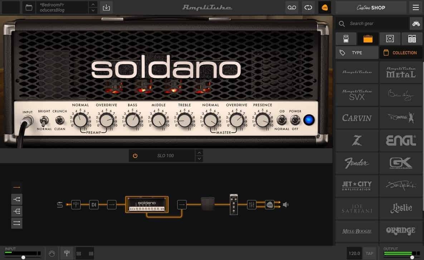Open the tape recorder icon
Screen dimensions: 424x260
[x=292, y=7]
